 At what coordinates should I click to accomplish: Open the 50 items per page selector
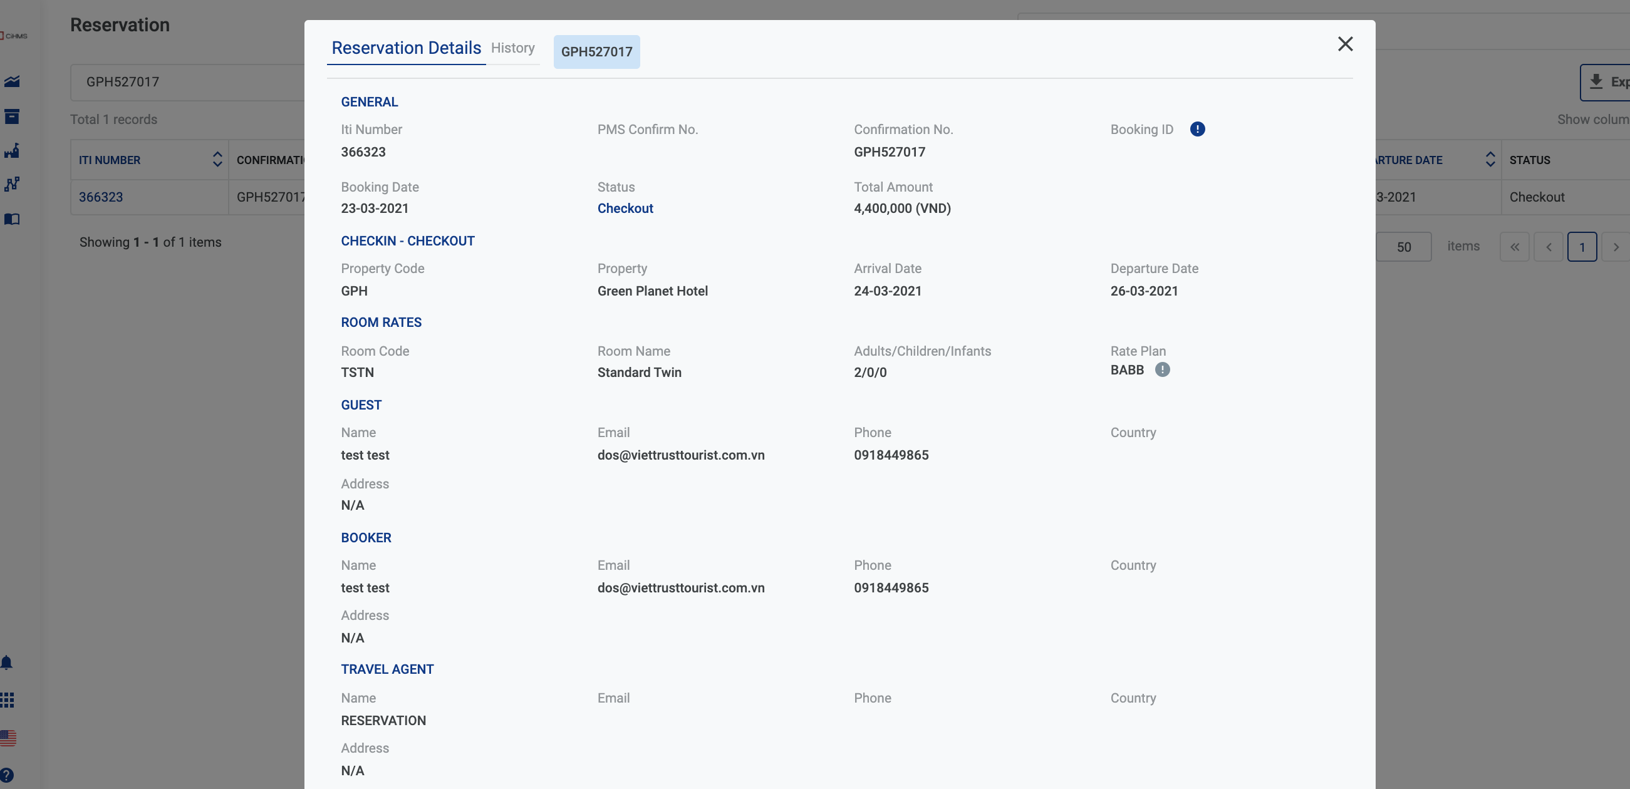click(1403, 247)
